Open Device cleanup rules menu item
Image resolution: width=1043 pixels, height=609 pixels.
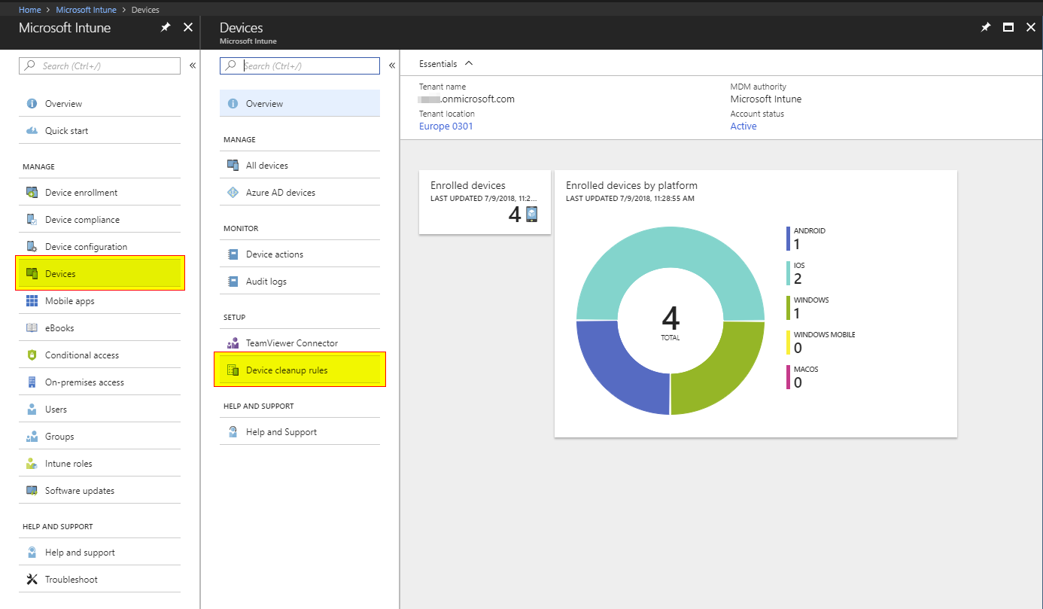click(x=287, y=370)
